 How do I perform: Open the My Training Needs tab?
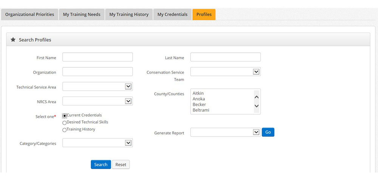click(82, 14)
